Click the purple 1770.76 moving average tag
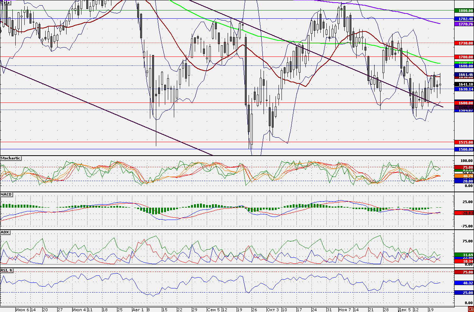Screen dimensions: 474x312 pyautogui.click(x=463, y=24)
